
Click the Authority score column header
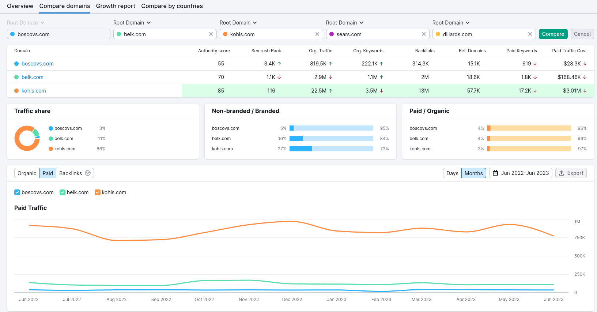(214, 51)
